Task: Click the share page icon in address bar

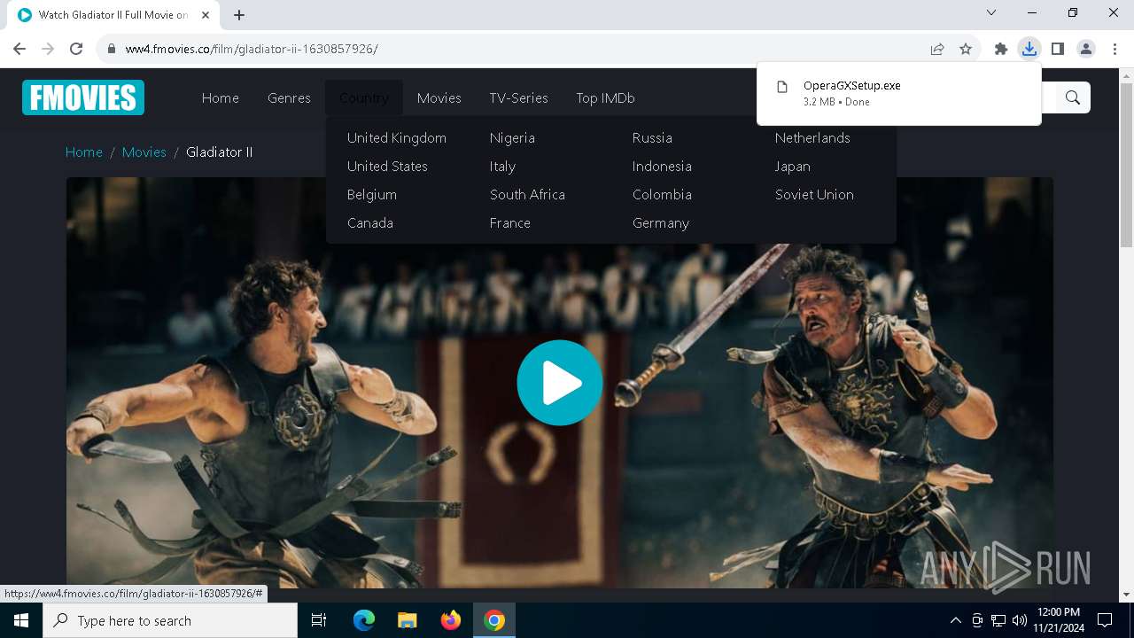Action: 937,49
